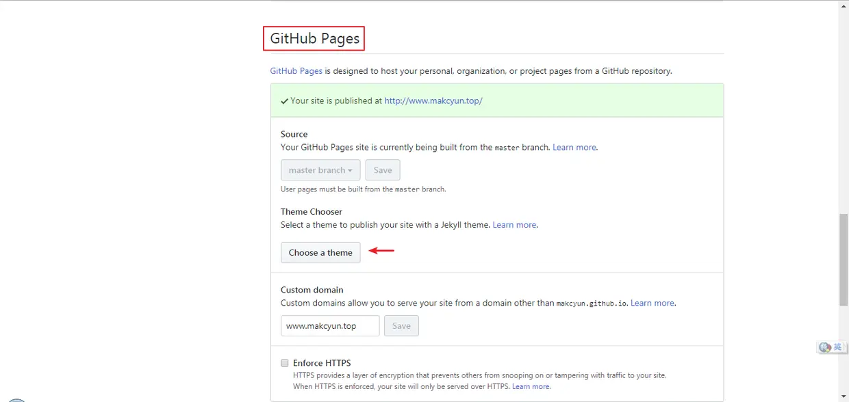Click the Enforce HTTPS label text
Viewport: 849px width, 402px height.
[x=322, y=363]
